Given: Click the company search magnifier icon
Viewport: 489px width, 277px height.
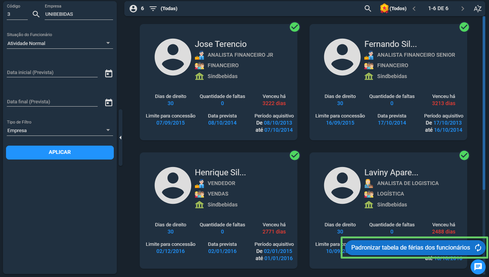Looking at the screenshot, I should pyautogui.click(x=36, y=14).
